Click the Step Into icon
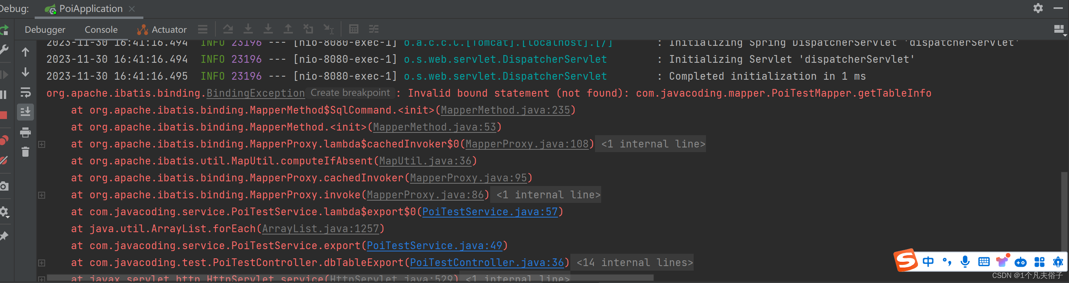Viewport: 1069px width, 283px height. 248,29
